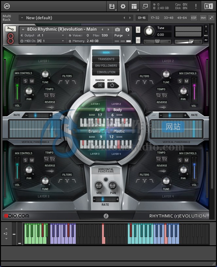Open the TRANSIENTS page tab
This screenshot has width=217, height=267.
pos(106,59)
